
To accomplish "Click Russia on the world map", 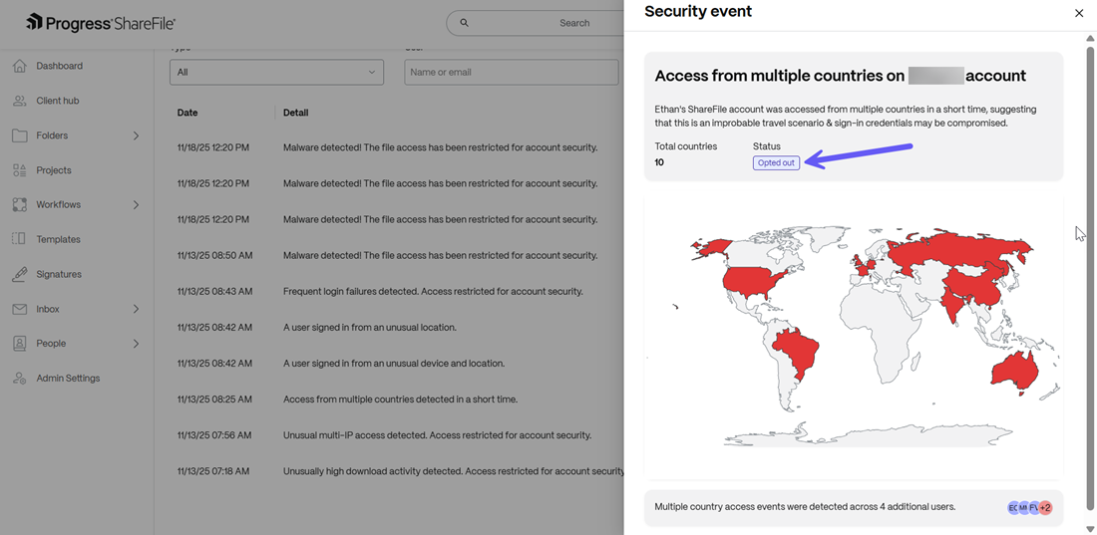I will [x=958, y=250].
